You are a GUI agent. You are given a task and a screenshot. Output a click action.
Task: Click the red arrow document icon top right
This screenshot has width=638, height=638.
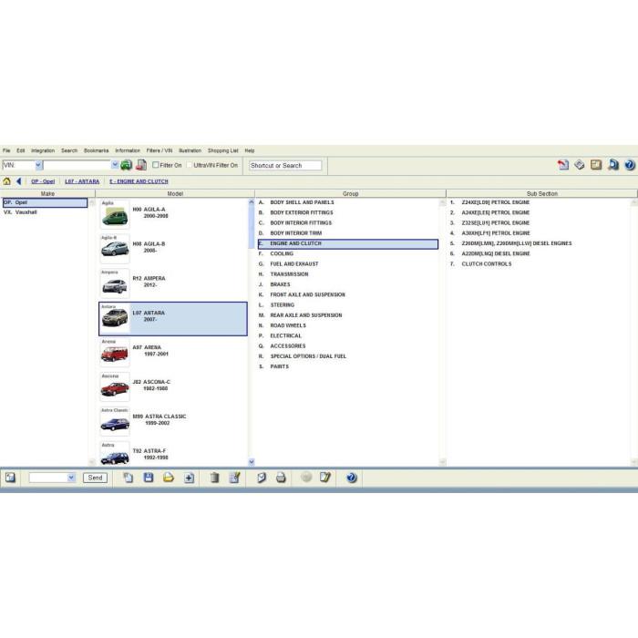(x=563, y=165)
